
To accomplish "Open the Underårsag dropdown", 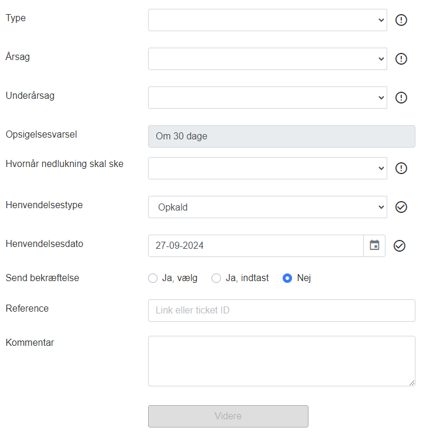I will (x=267, y=98).
